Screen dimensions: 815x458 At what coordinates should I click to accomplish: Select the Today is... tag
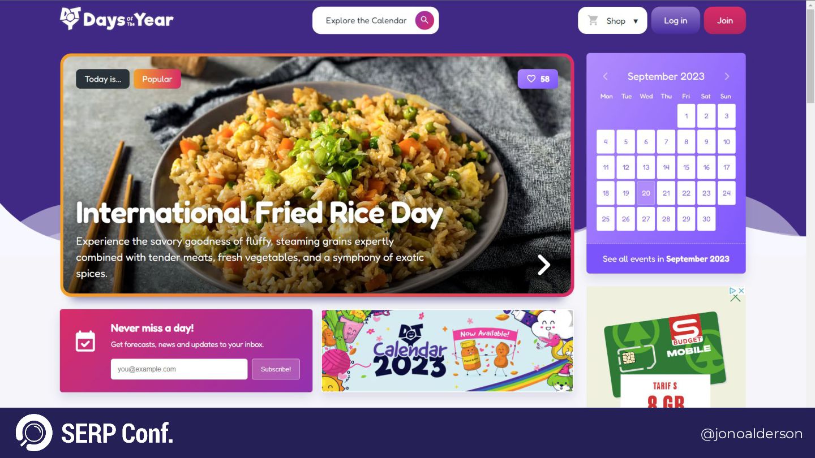point(103,79)
